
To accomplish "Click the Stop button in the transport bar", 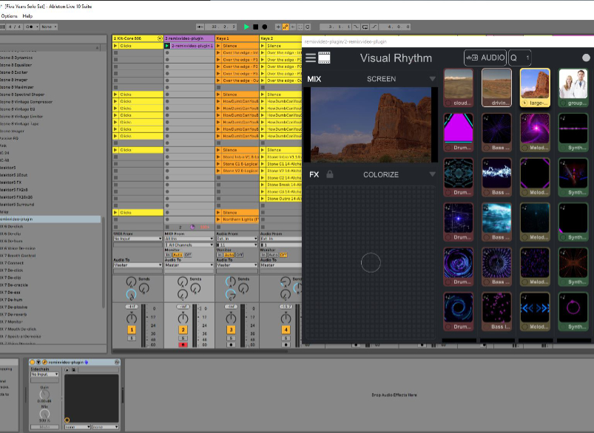I will 255,26.
